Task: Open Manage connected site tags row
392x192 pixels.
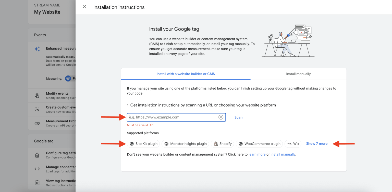Action: pos(52,169)
